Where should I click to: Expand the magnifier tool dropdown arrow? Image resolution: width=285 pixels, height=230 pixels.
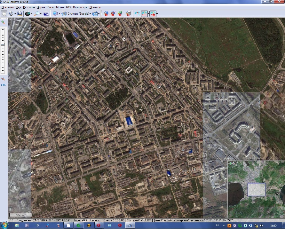pos(42,14)
